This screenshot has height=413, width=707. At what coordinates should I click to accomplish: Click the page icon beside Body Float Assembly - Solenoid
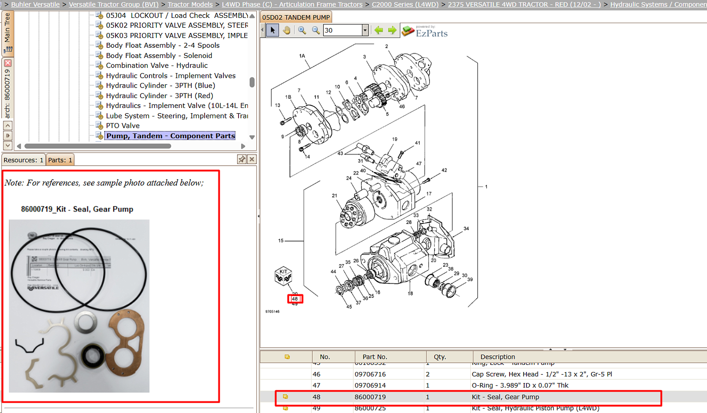point(99,56)
